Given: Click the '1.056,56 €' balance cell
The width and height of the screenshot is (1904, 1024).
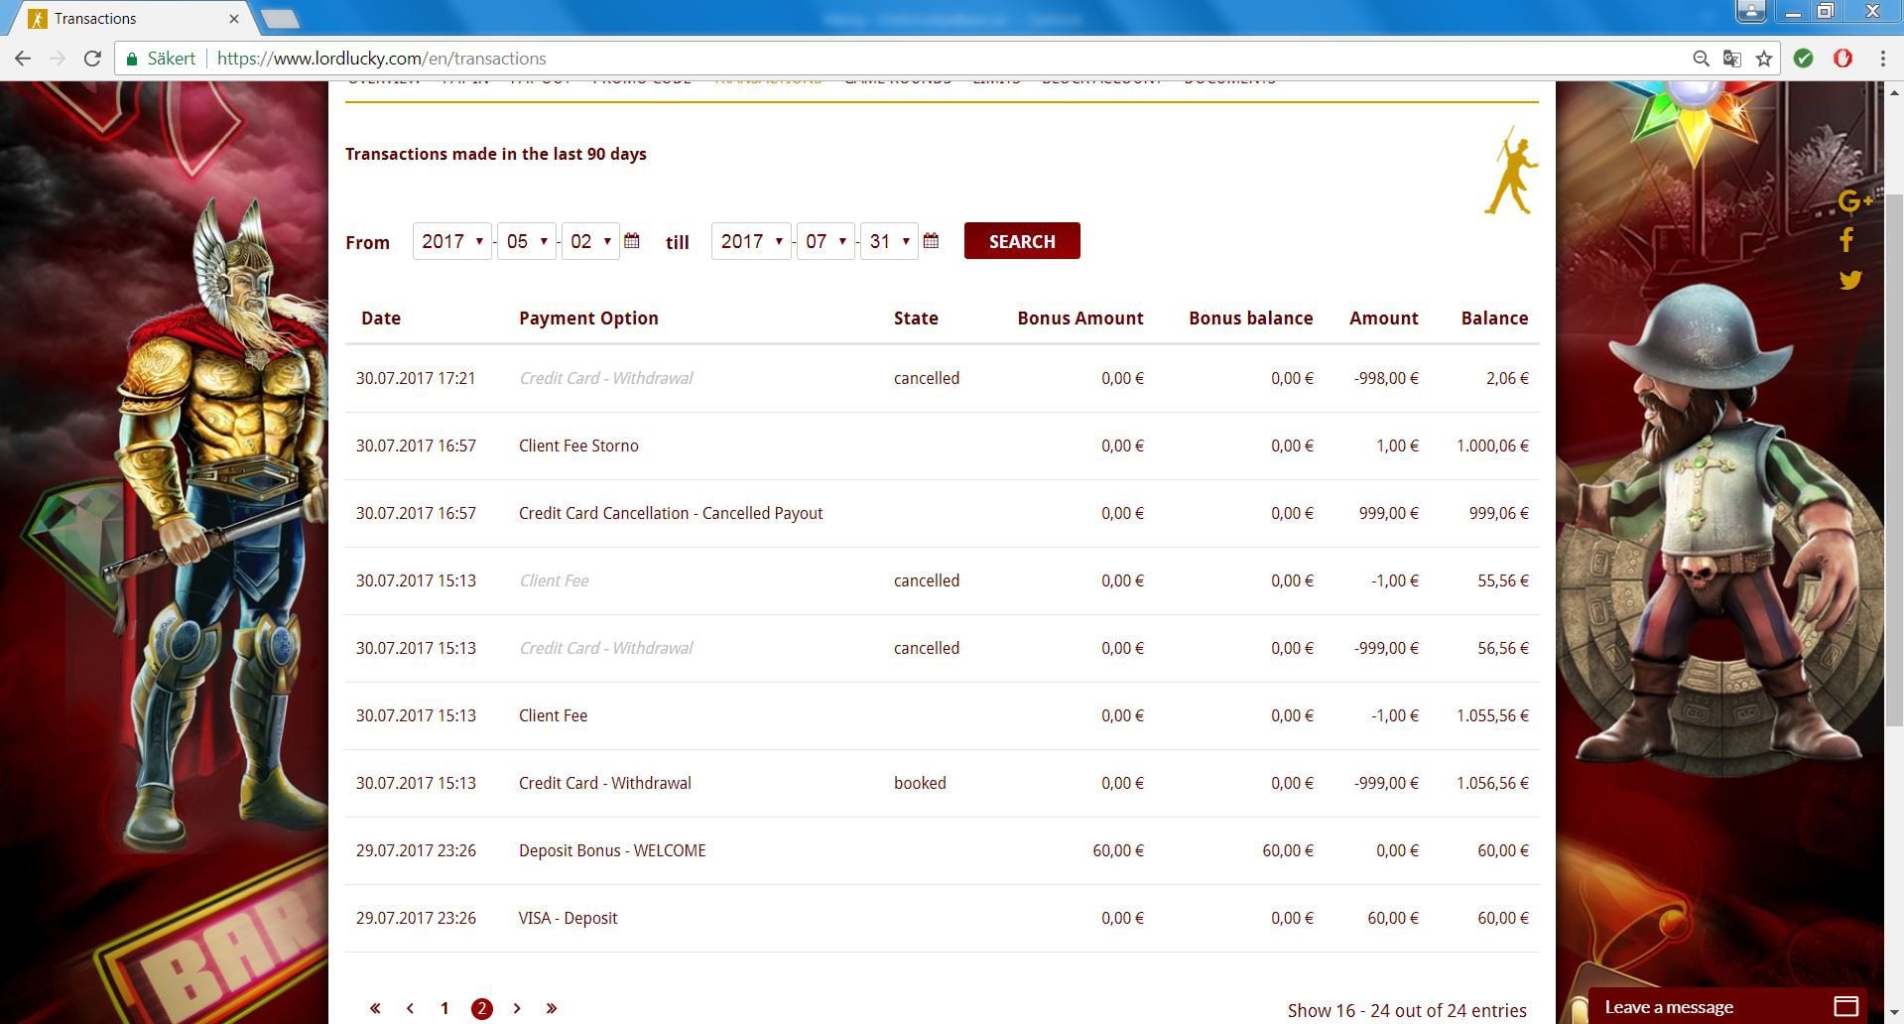Looking at the screenshot, I should [x=1492, y=783].
